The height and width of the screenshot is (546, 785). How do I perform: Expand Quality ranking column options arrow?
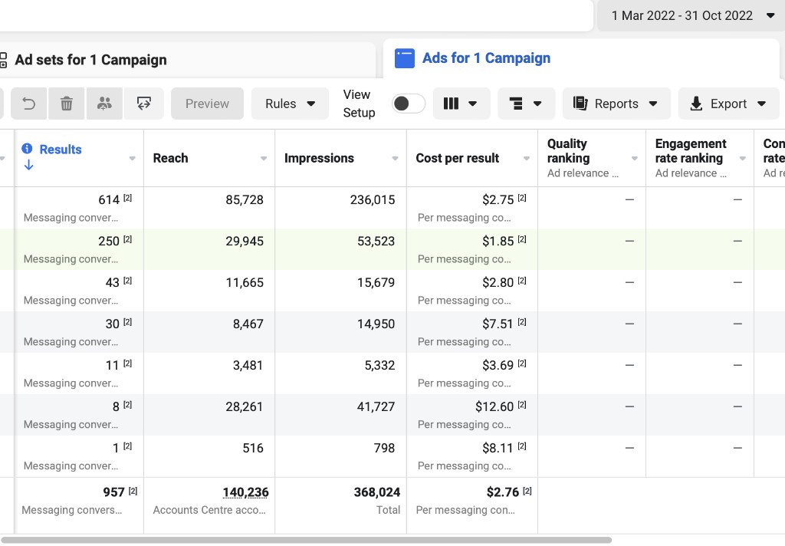pyautogui.click(x=635, y=158)
